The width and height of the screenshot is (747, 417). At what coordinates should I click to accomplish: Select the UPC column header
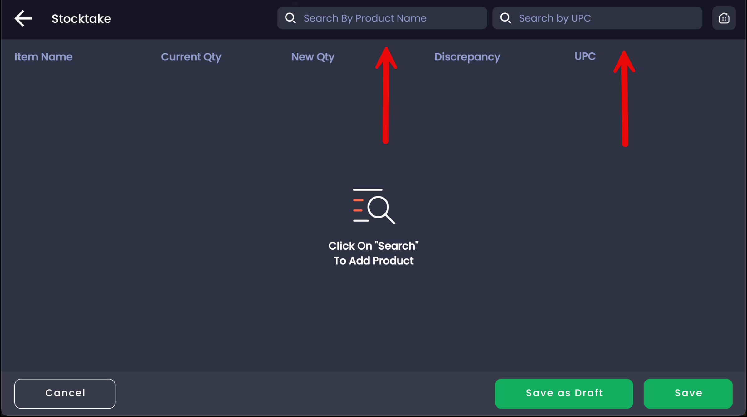(585, 56)
